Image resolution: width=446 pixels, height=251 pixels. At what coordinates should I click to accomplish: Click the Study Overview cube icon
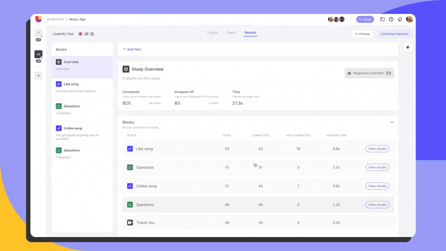(x=126, y=69)
